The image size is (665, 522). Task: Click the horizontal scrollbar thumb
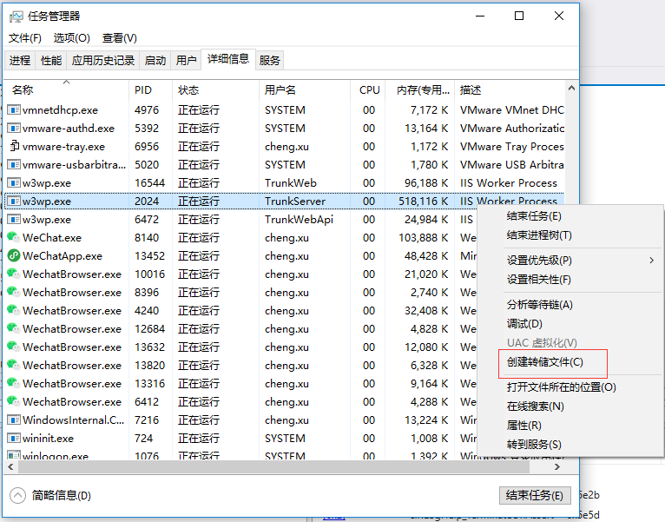click(273, 466)
